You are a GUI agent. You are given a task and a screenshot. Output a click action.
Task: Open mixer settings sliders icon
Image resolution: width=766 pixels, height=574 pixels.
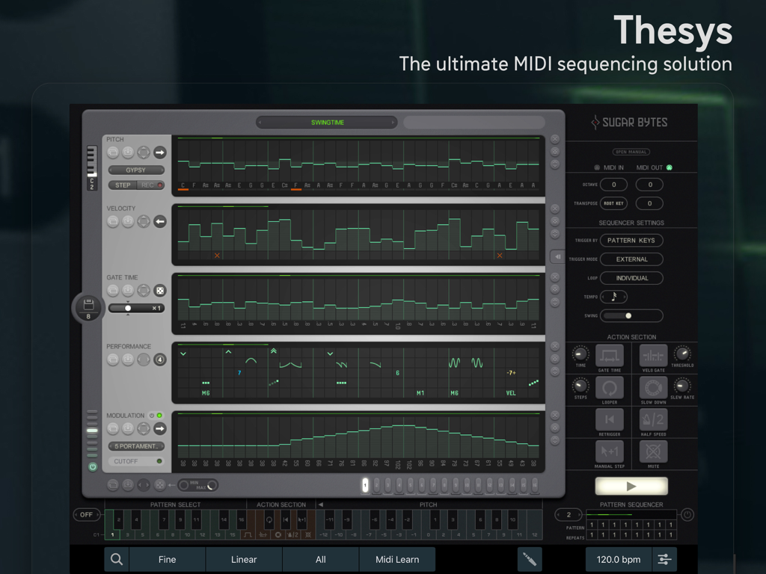tap(664, 559)
